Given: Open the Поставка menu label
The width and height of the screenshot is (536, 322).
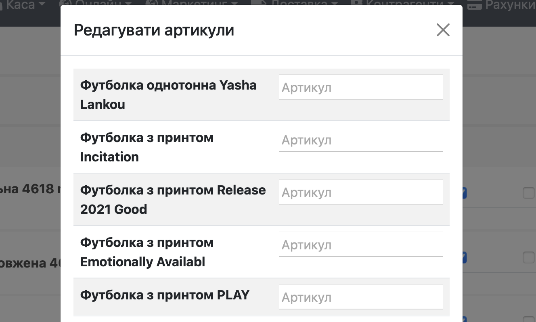Looking at the screenshot, I should (x=299, y=3).
